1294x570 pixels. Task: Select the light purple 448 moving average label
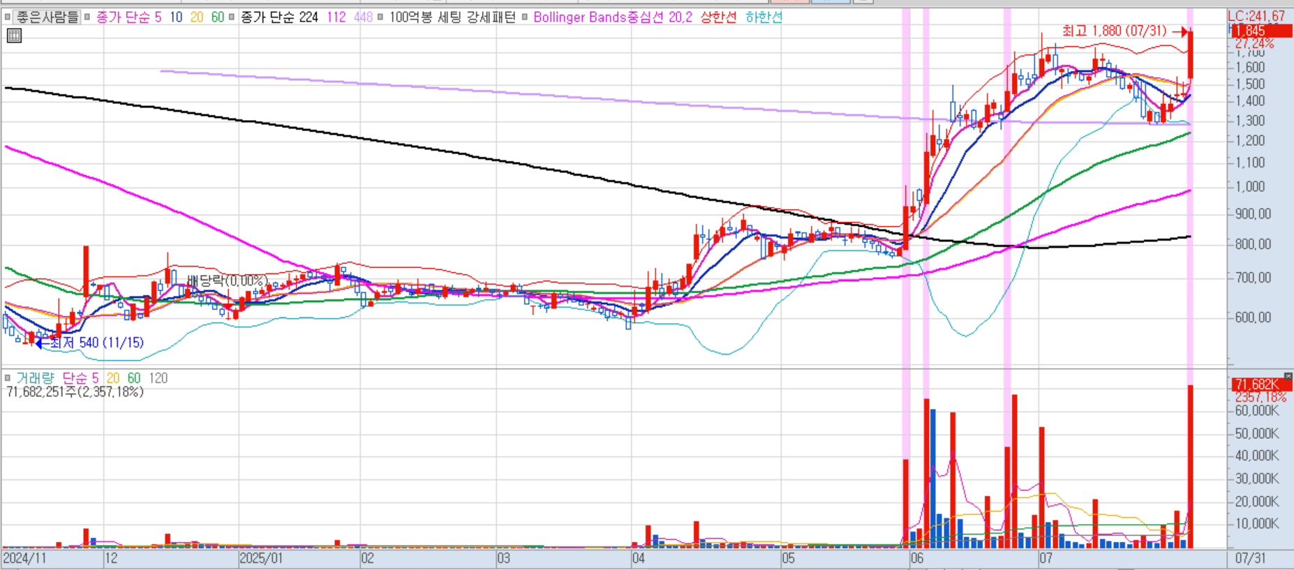tap(364, 17)
